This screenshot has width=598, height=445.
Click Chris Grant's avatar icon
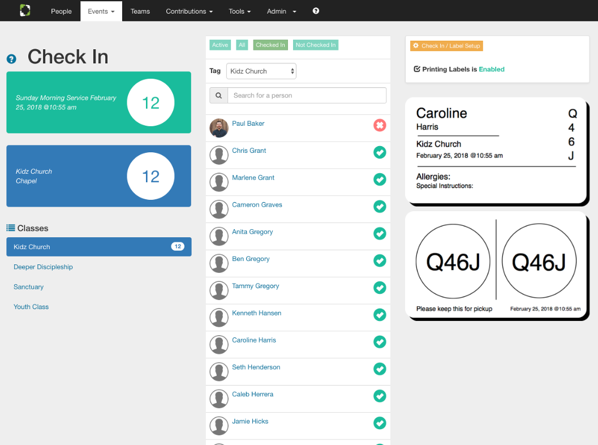pyautogui.click(x=219, y=155)
